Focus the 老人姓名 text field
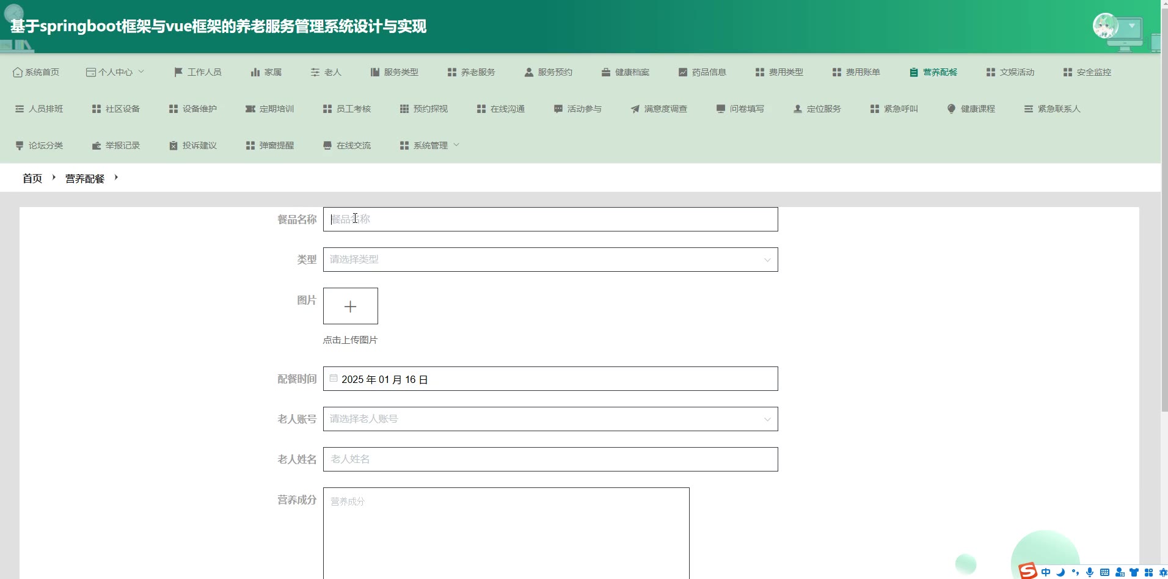Viewport: 1168px width, 579px height. coord(550,459)
